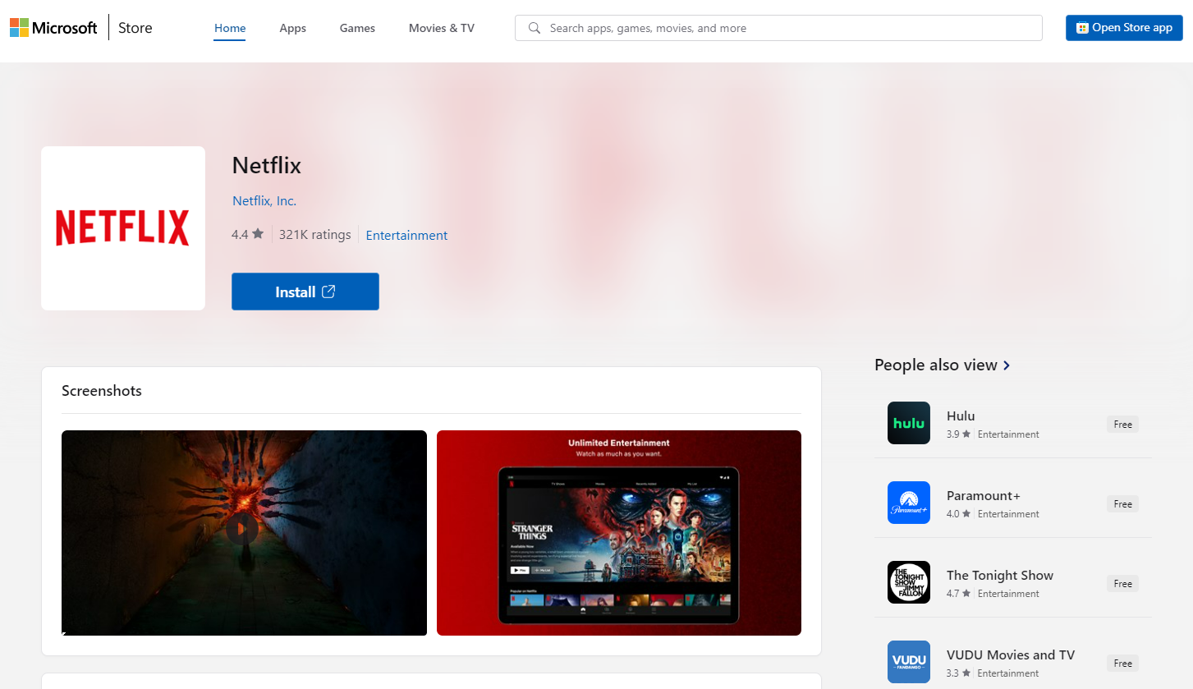Expand the People also view section
This screenshot has height=689, width=1193.
pos(942,365)
